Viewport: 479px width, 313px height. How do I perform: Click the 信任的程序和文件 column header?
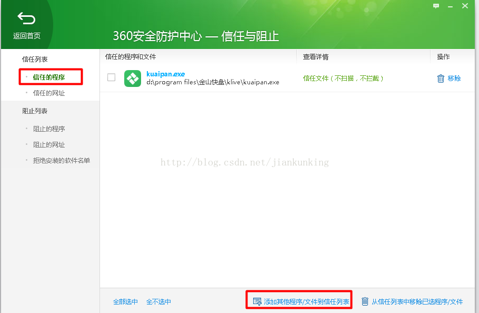[131, 56]
